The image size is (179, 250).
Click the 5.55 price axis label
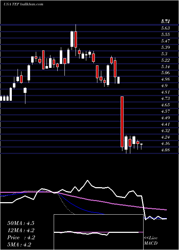click(165, 35)
